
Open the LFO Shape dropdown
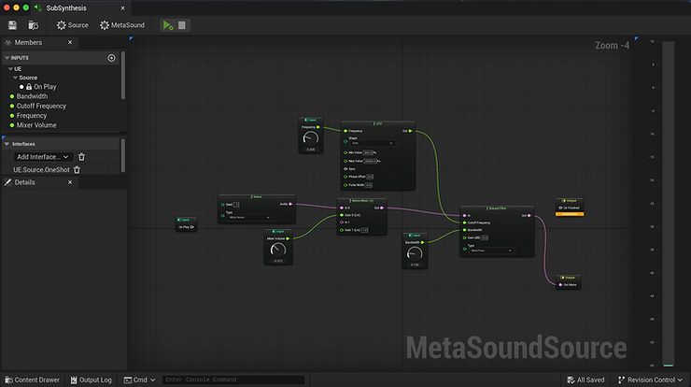tap(372, 143)
